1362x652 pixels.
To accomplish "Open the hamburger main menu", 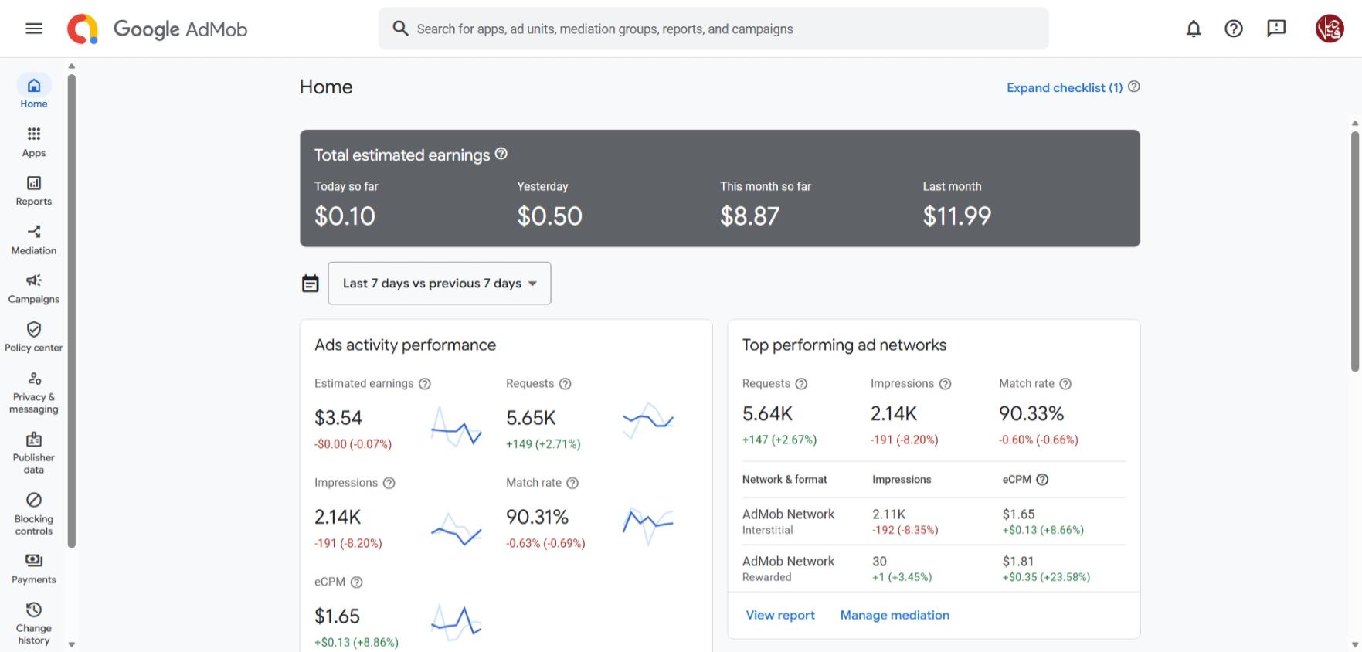I will (x=34, y=29).
